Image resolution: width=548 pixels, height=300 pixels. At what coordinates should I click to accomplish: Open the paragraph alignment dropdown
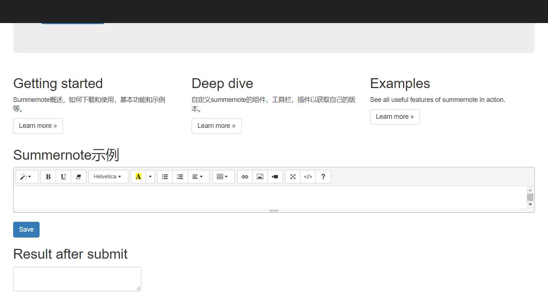198,177
